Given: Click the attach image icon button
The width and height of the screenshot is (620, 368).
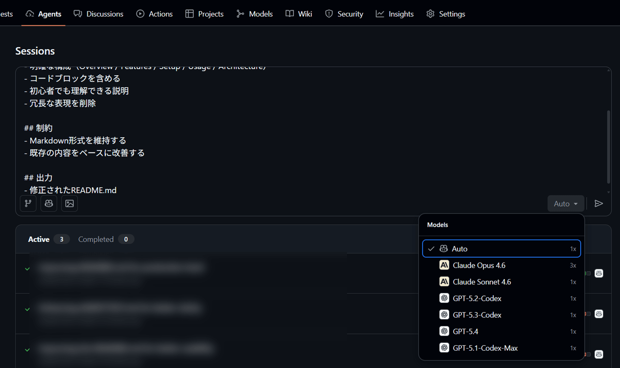Looking at the screenshot, I should point(69,203).
